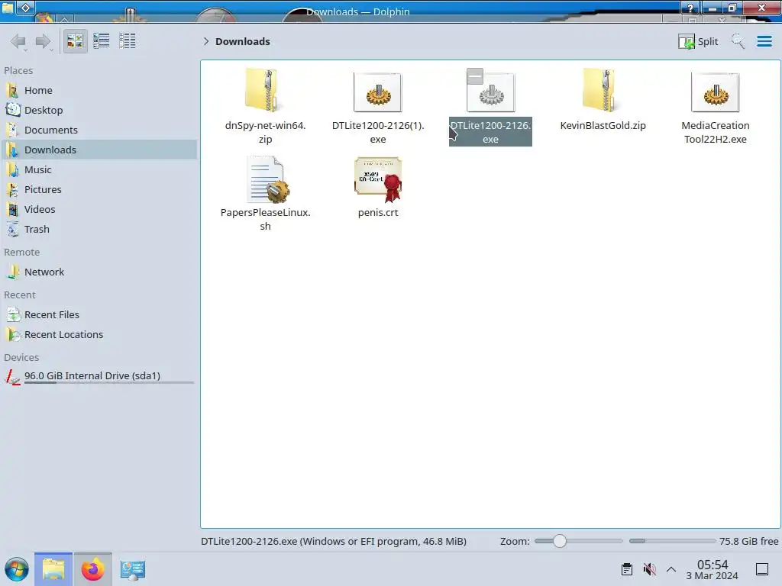
Task: Click the muted volume tray icon
Action: (649, 569)
